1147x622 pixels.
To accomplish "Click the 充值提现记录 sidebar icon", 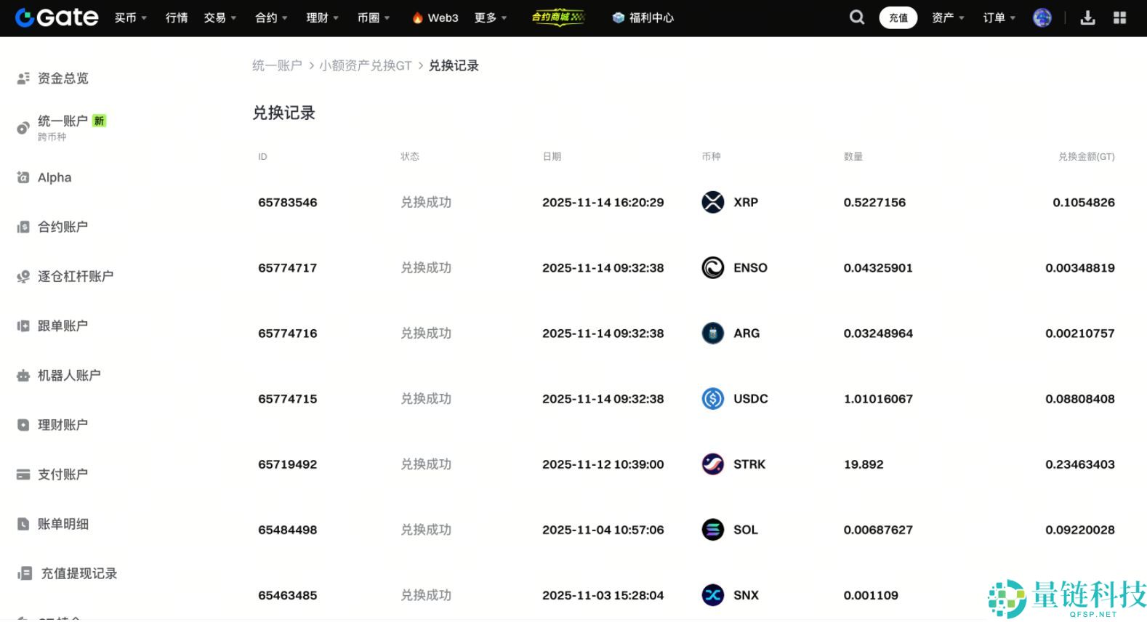I will [25, 573].
